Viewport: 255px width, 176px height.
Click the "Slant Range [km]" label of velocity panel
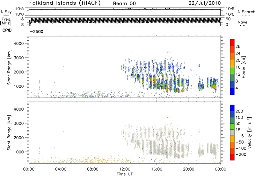(x=9, y=133)
